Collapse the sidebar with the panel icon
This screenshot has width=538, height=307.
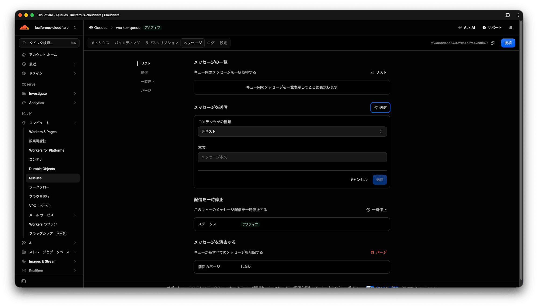click(x=24, y=281)
